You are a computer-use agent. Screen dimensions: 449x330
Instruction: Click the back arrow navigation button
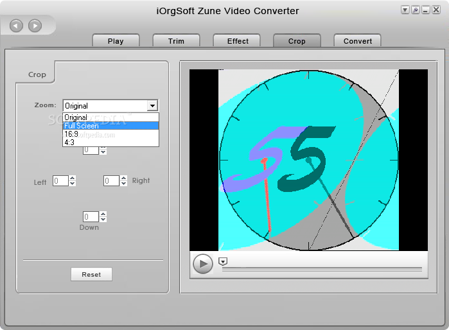click(16, 26)
